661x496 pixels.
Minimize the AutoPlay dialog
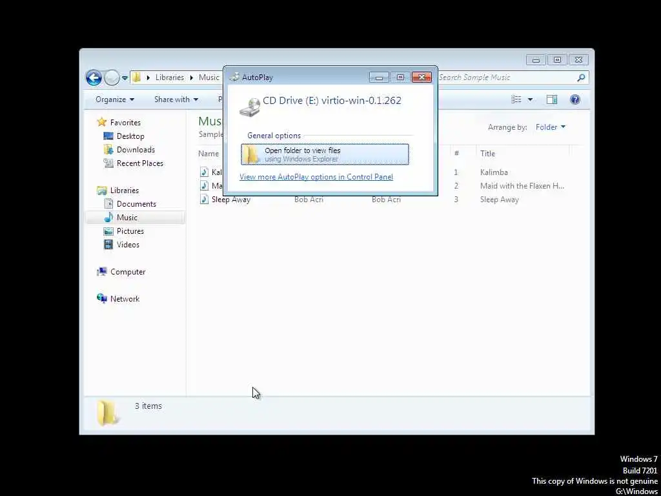379,77
